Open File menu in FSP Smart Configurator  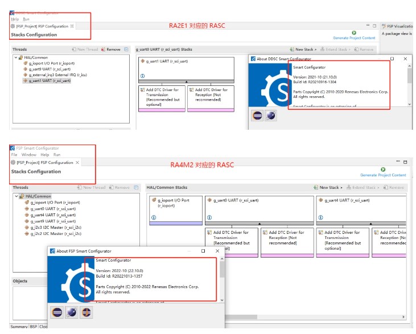[x=14, y=155]
